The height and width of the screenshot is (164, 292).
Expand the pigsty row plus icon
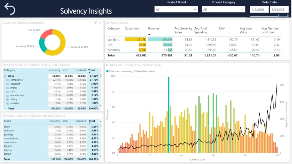8,88
